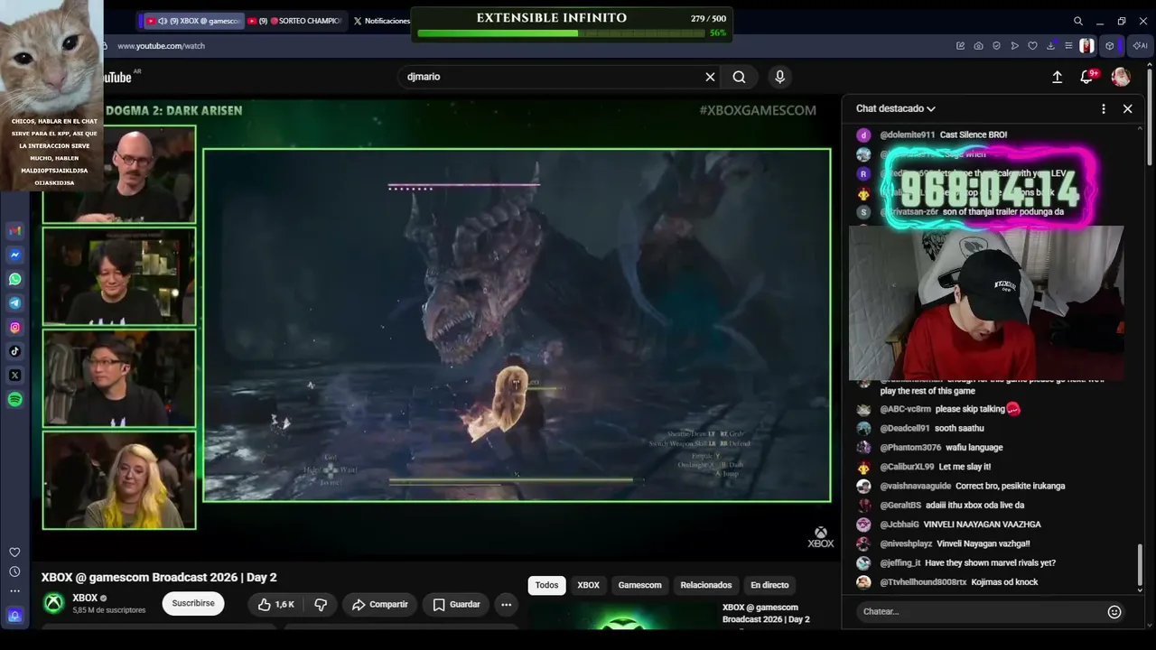Clear the YouTube search text with X
This screenshot has height=650, width=1156.
pos(710,77)
